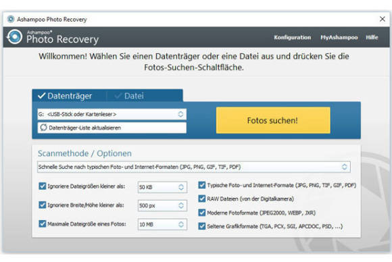Image resolution: width=392 pixels, height=262 pixels.
Task: Click Datenträger-Liste aktualisieren button
Action: coord(112,128)
